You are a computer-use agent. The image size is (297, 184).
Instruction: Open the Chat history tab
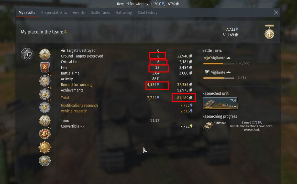coord(148,13)
